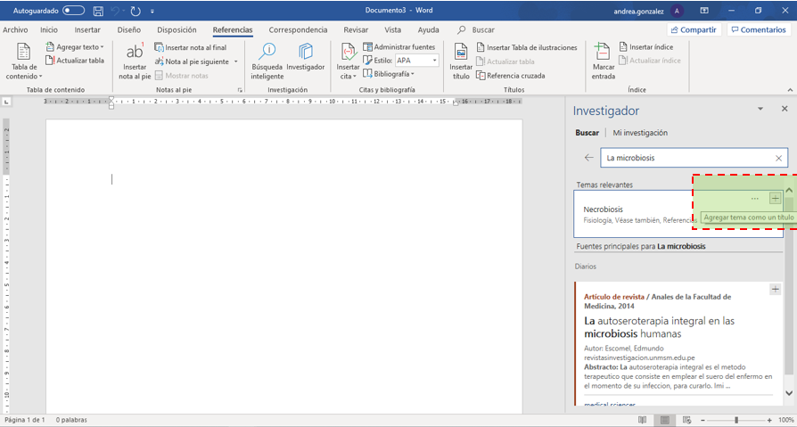This screenshot has width=797, height=427.
Task: Clear the La microbiosis search text
Action: pos(778,158)
